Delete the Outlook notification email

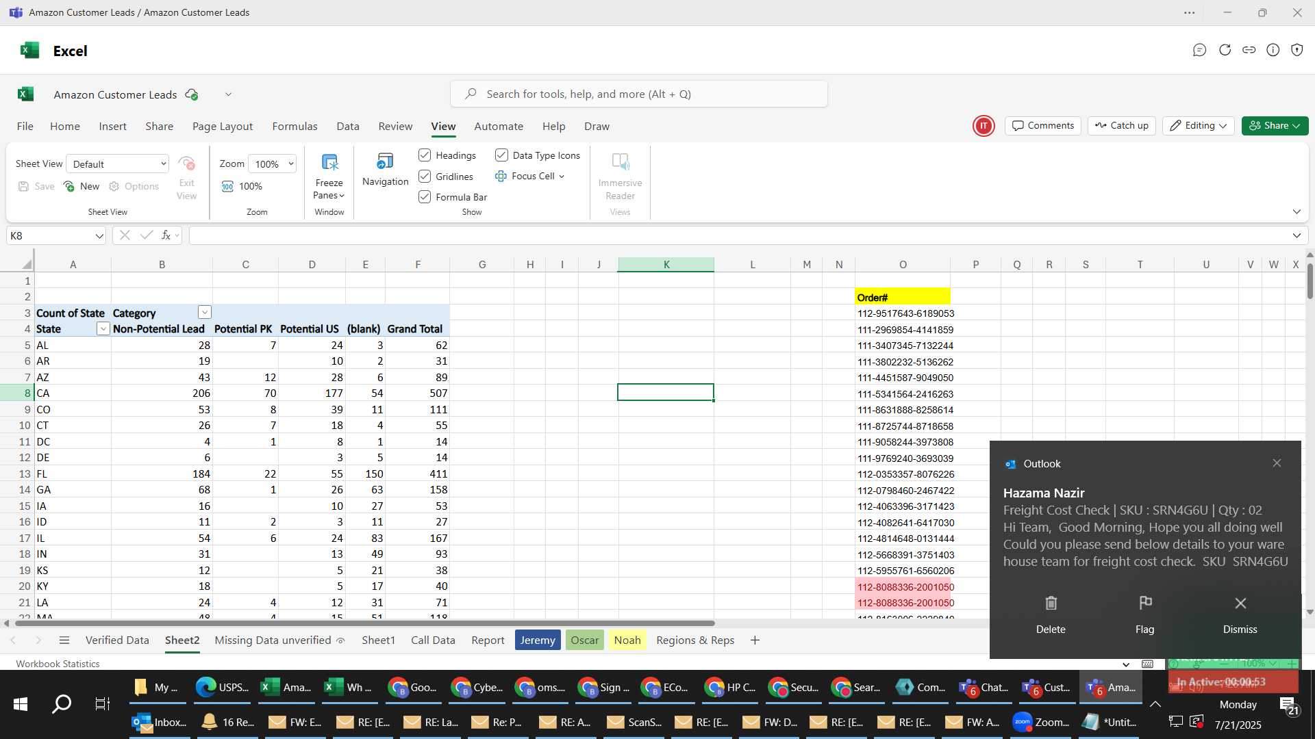[1051, 614]
